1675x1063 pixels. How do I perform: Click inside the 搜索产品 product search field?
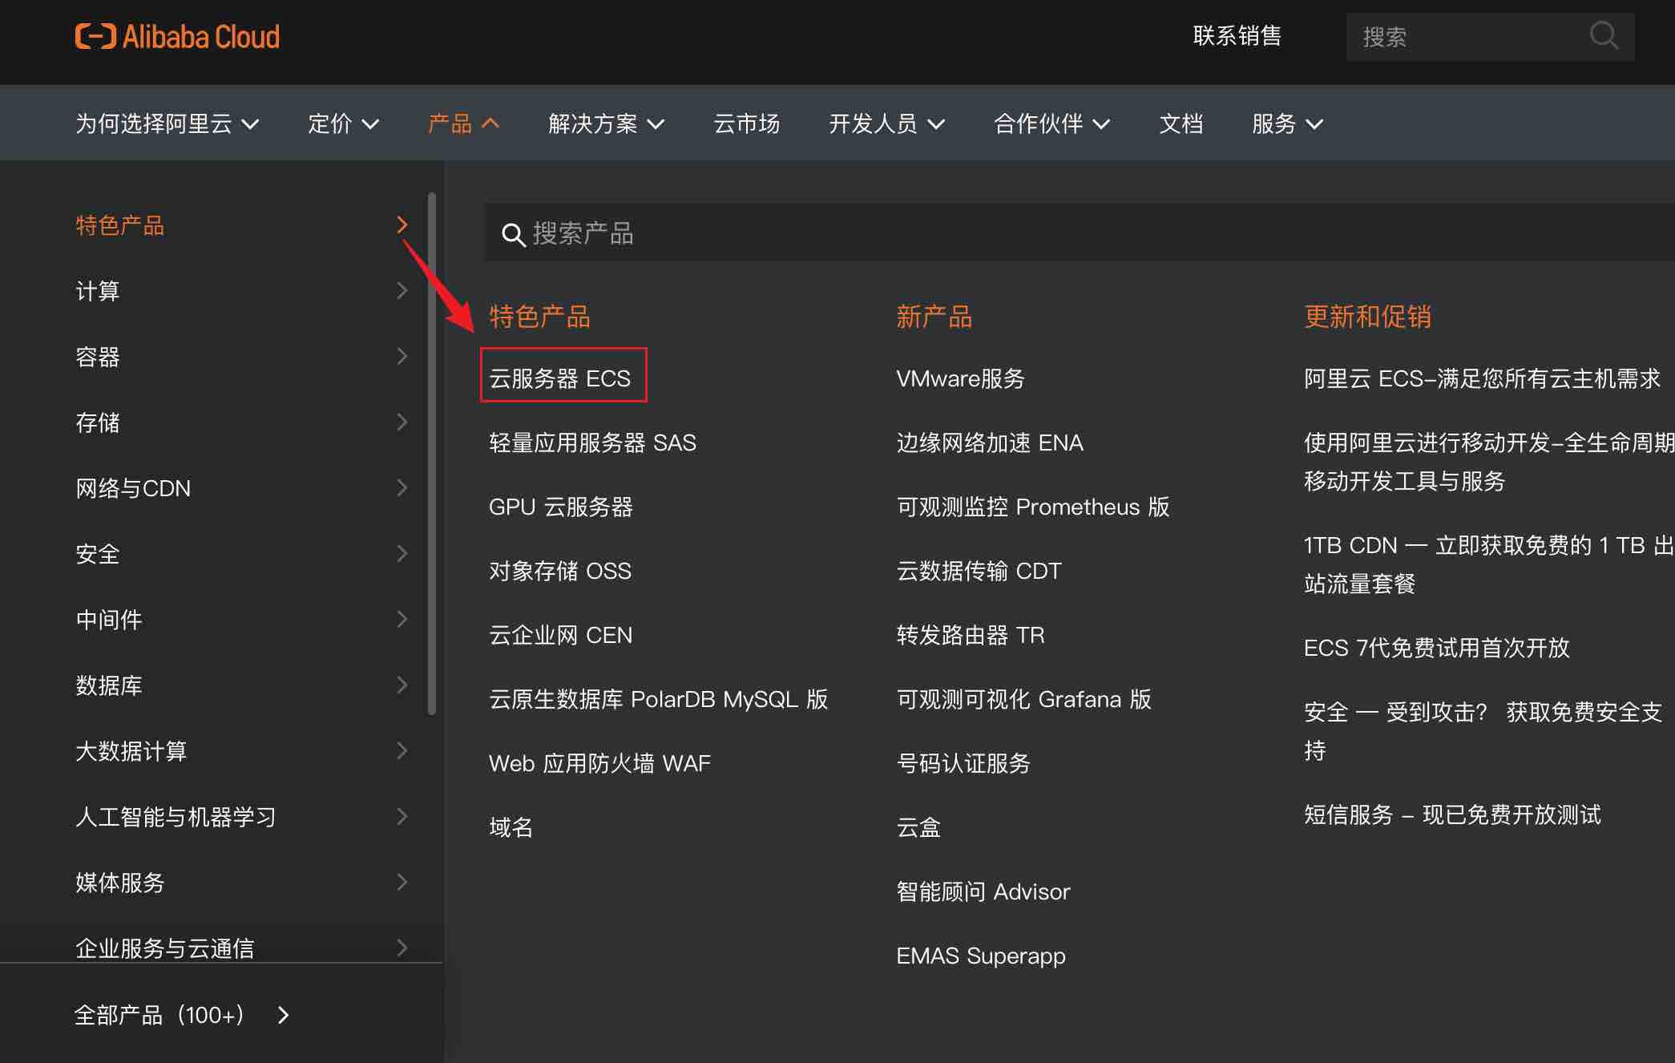(1079, 232)
